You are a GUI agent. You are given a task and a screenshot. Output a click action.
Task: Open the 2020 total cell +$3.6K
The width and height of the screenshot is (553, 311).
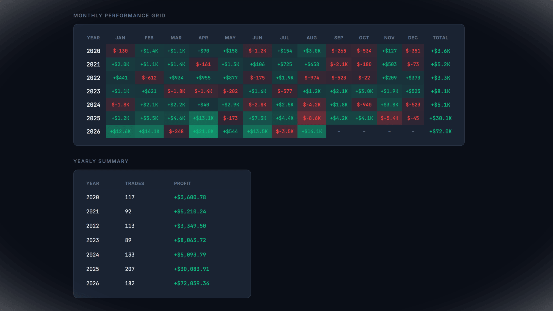(440, 51)
